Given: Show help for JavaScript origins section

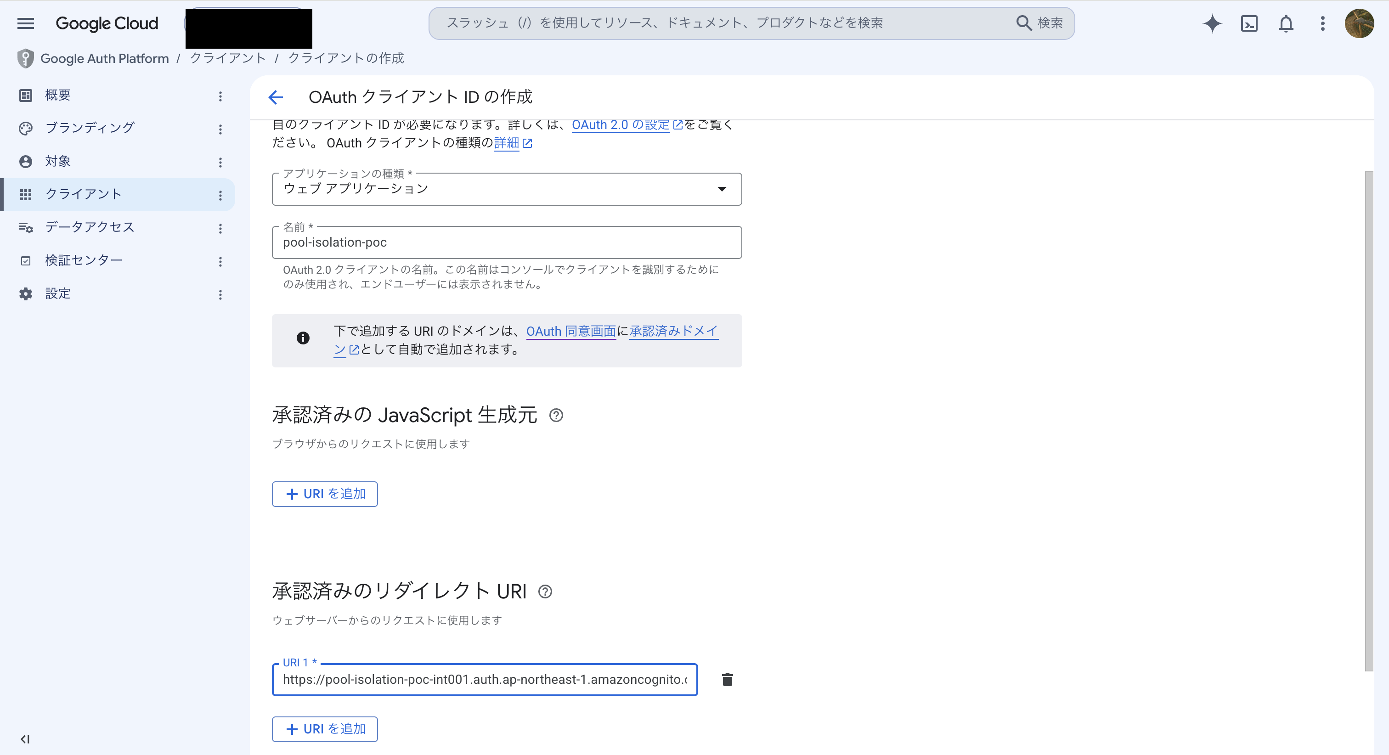Looking at the screenshot, I should pos(556,415).
